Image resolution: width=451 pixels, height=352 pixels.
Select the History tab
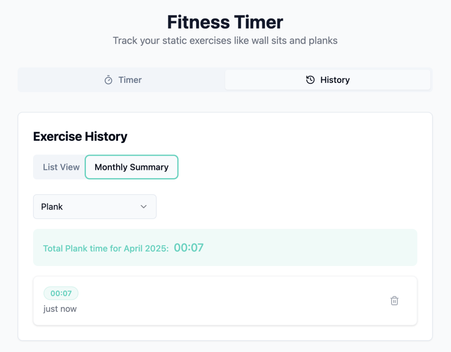tap(328, 80)
